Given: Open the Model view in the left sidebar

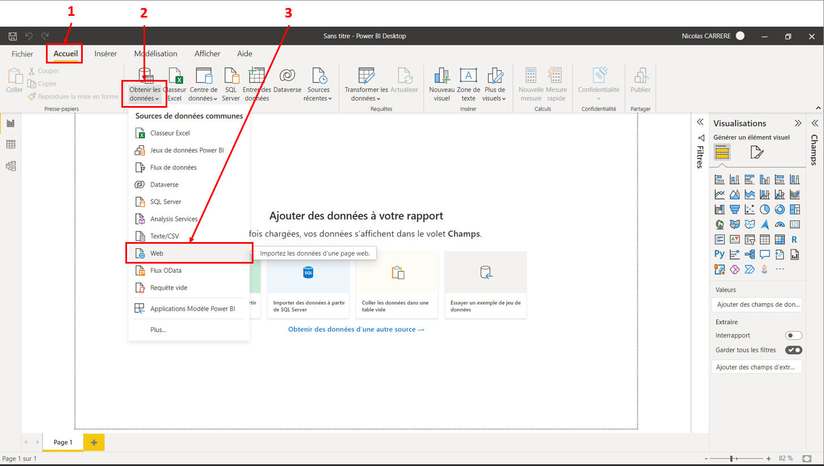Looking at the screenshot, I should coord(11,166).
